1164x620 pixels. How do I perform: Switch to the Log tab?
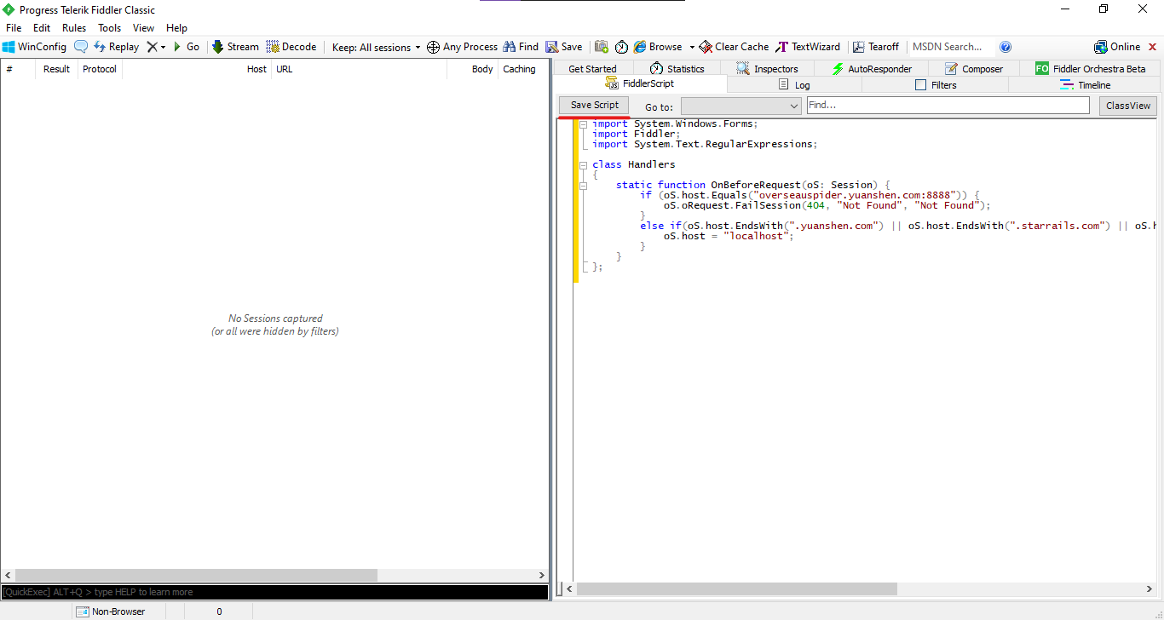pyautogui.click(x=794, y=85)
